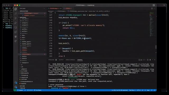Close rf2500hidapi.c editor tab

[61, 8]
